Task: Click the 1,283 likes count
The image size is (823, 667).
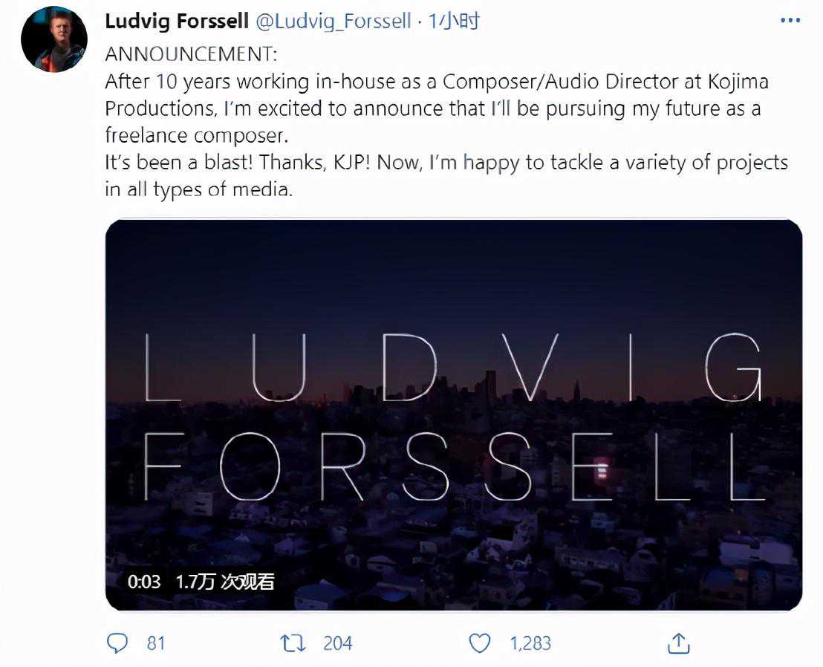Action: click(x=530, y=642)
